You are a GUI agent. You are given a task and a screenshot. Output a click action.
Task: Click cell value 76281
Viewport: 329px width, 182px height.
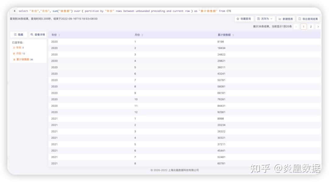pyautogui.click(x=221, y=100)
